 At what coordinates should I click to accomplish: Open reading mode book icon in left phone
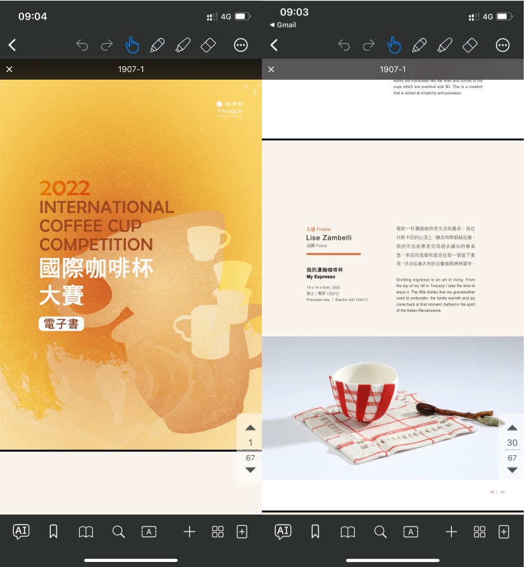tap(86, 532)
